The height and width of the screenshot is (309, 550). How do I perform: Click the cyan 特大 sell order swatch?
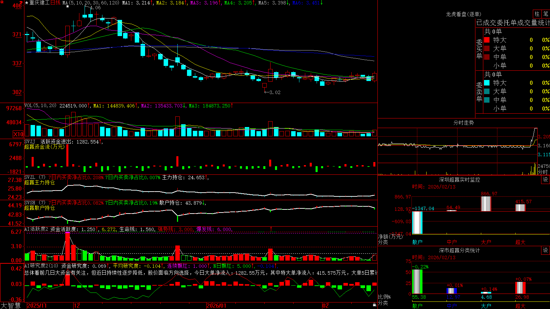pyautogui.click(x=487, y=83)
